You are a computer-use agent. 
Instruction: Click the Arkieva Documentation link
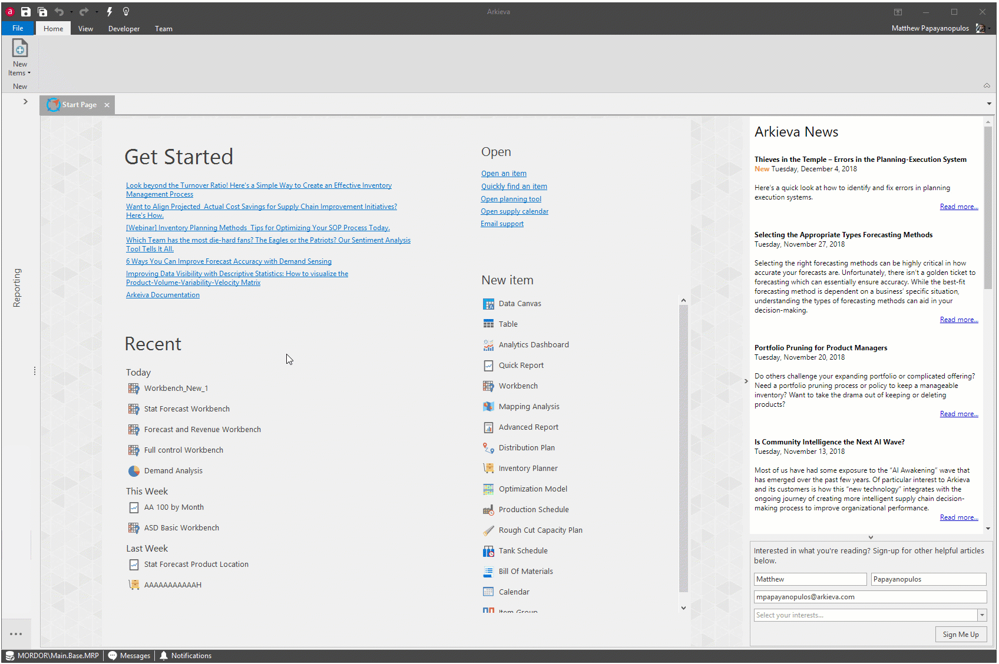tap(163, 295)
